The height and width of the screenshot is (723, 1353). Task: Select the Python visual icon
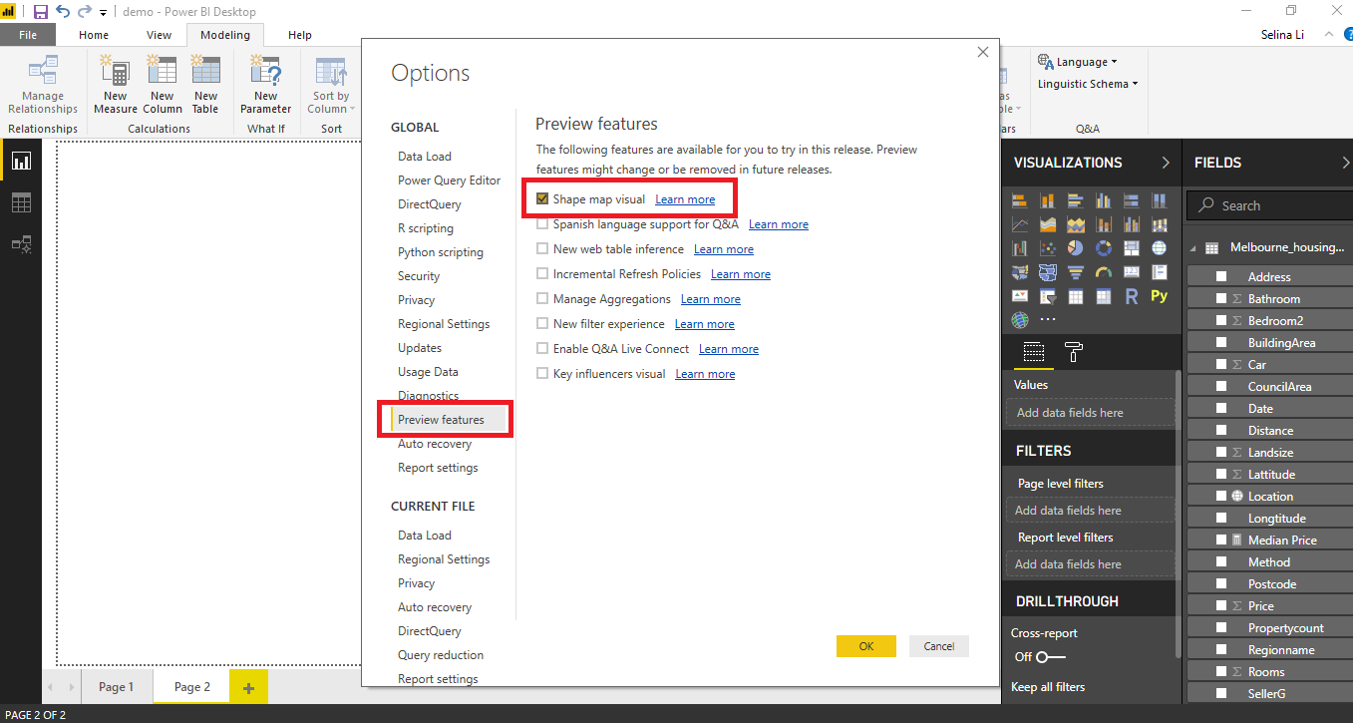pos(1160,295)
